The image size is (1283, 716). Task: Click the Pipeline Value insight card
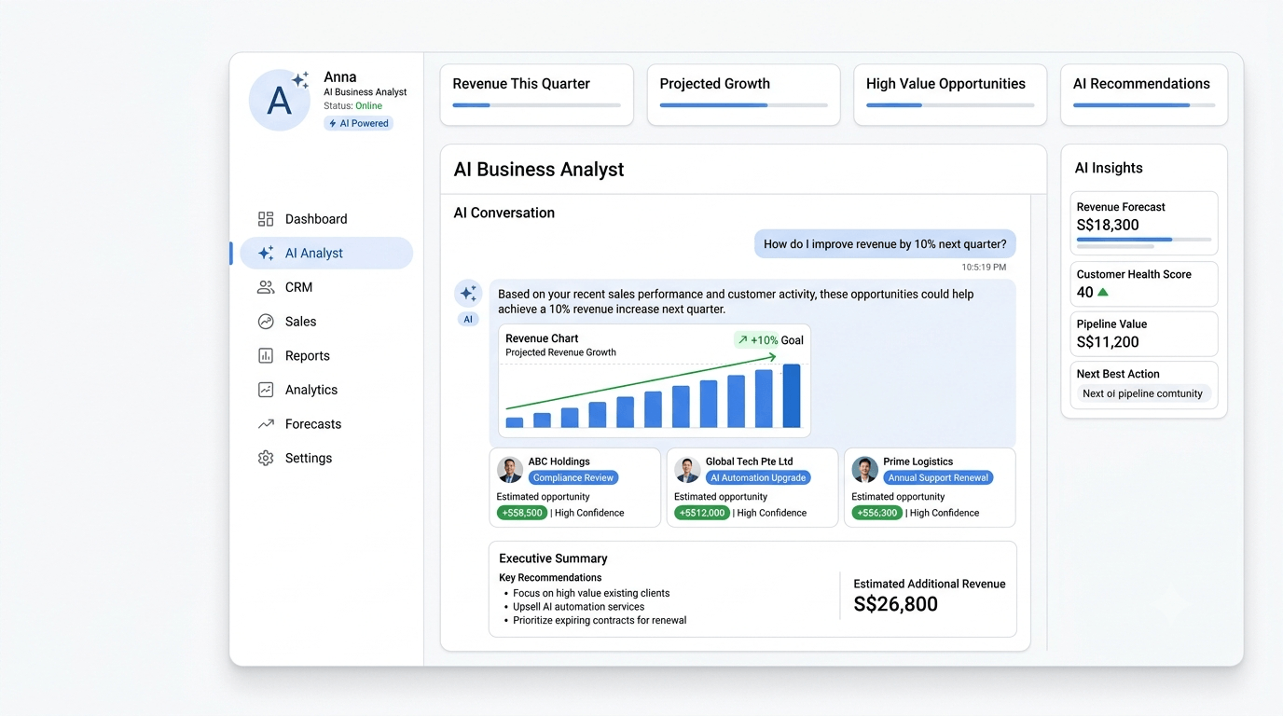pyautogui.click(x=1144, y=334)
